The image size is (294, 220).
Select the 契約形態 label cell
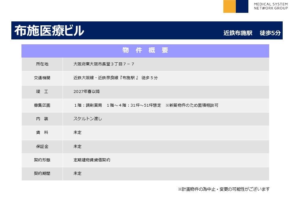[x=42, y=160]
